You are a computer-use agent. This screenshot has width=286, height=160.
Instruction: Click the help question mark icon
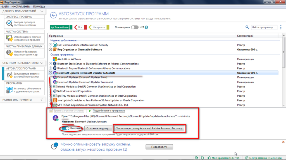point(146,27)
